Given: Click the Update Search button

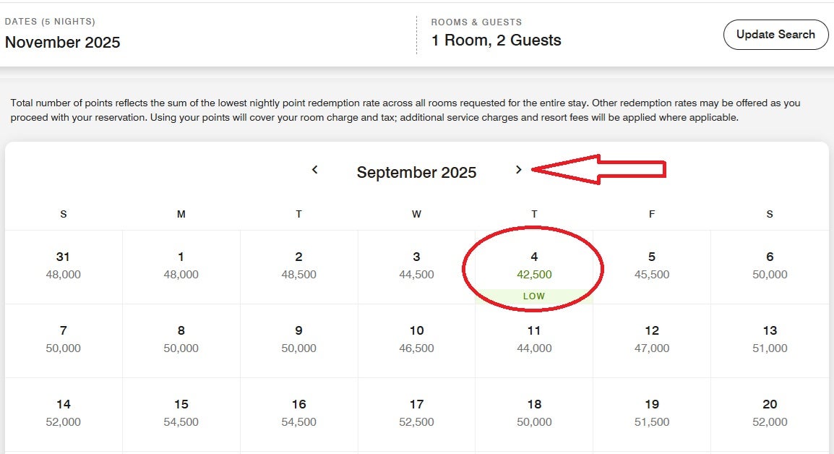Looking at the screenshot, I should [x=775, y=35].
